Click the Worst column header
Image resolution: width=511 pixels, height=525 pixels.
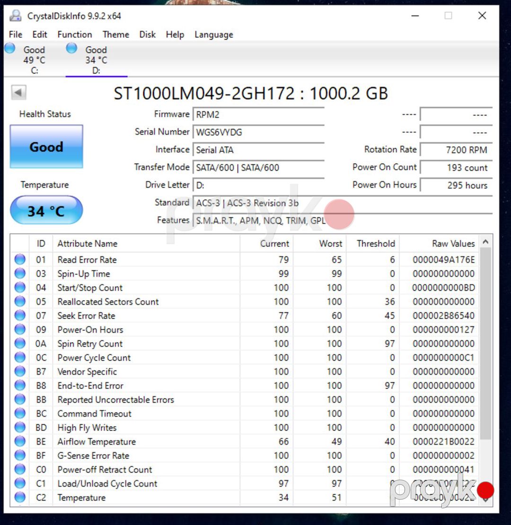tap(319, 243)
